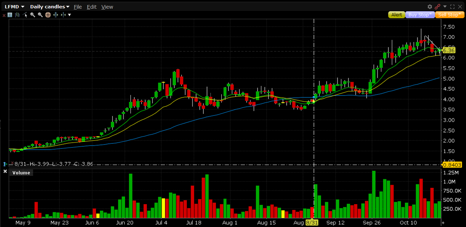Click the Jul 18 date label
The width and height of the screenshot is (466, 227).
coord(193,223)
